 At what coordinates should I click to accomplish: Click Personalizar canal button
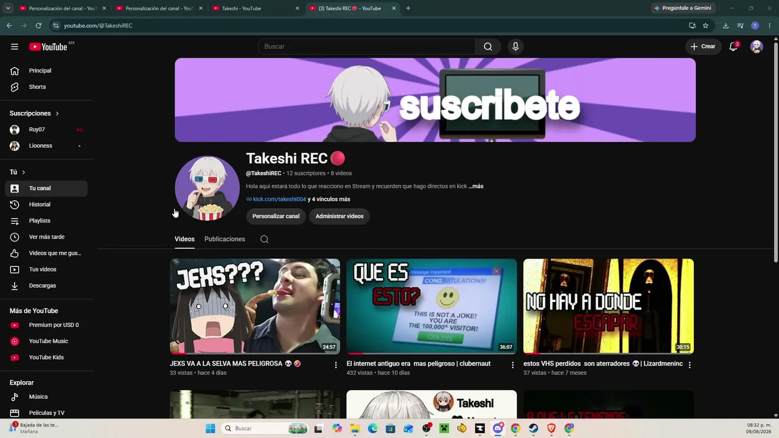[x=276, y=216]
